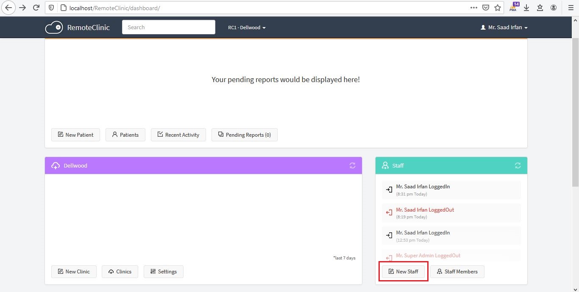Screen dimensions: 579x292
Task: Open the PMA extension icon
Action: pyautogui.click(x=515, y=7)
